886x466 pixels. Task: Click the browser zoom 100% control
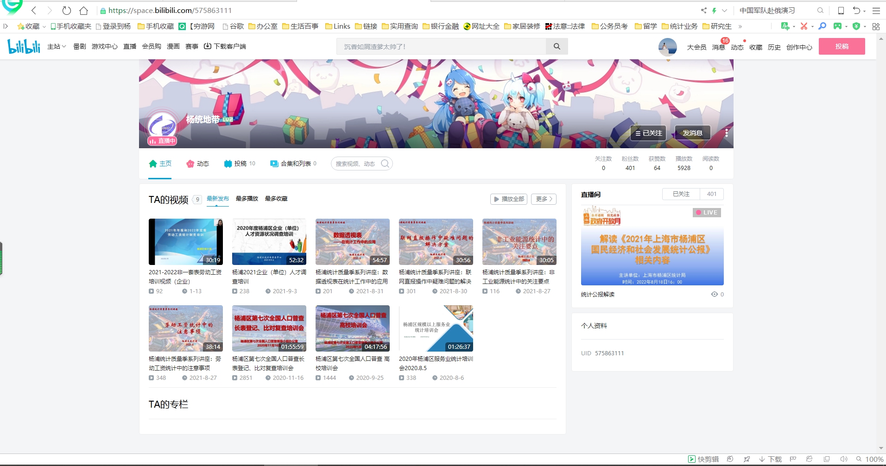point(870,459)
